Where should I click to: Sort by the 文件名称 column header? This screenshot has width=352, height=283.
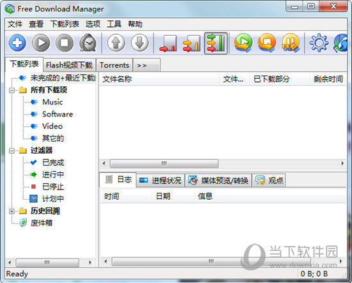[x=159, y=79]
